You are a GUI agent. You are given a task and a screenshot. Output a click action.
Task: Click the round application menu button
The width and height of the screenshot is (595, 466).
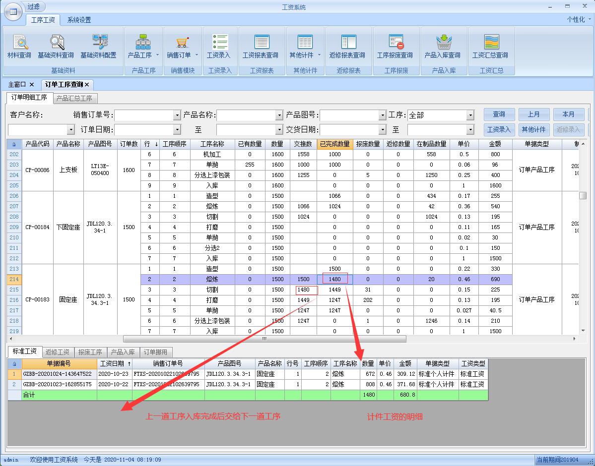13,12
